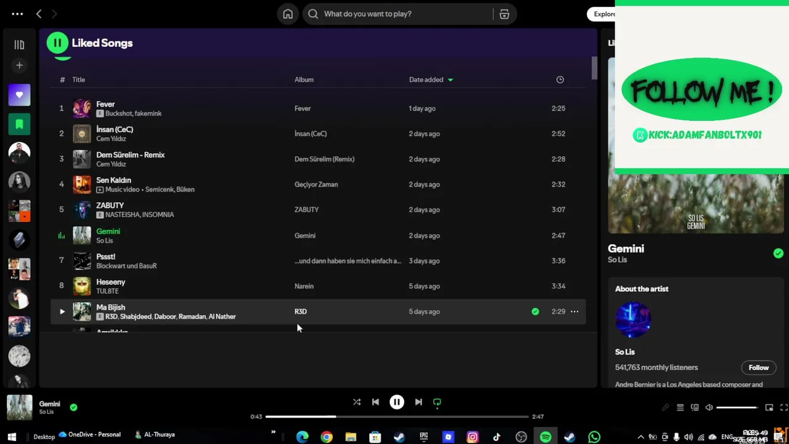The image size is (789, 444).
Task: Open the NASTEISHA artist link
Action: click(121, 215)
